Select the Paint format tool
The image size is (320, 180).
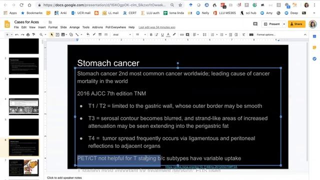click(x=33, y=34)
